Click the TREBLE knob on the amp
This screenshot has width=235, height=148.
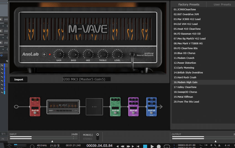(103, 54)
